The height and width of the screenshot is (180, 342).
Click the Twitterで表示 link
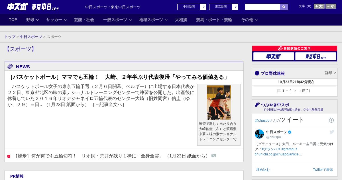click(x=323, y=170)
